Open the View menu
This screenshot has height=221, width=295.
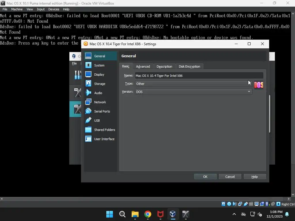click(x=30, y=9)
